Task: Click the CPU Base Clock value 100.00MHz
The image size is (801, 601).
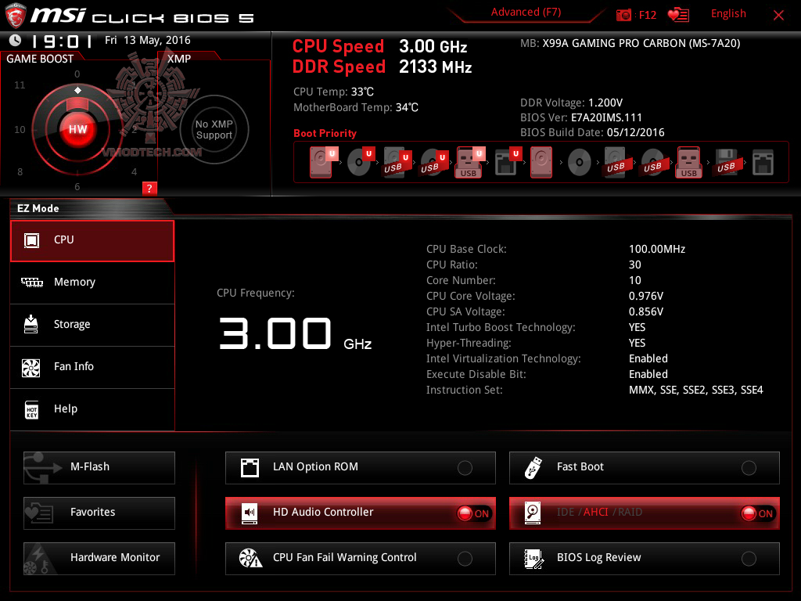Action: 657,250
